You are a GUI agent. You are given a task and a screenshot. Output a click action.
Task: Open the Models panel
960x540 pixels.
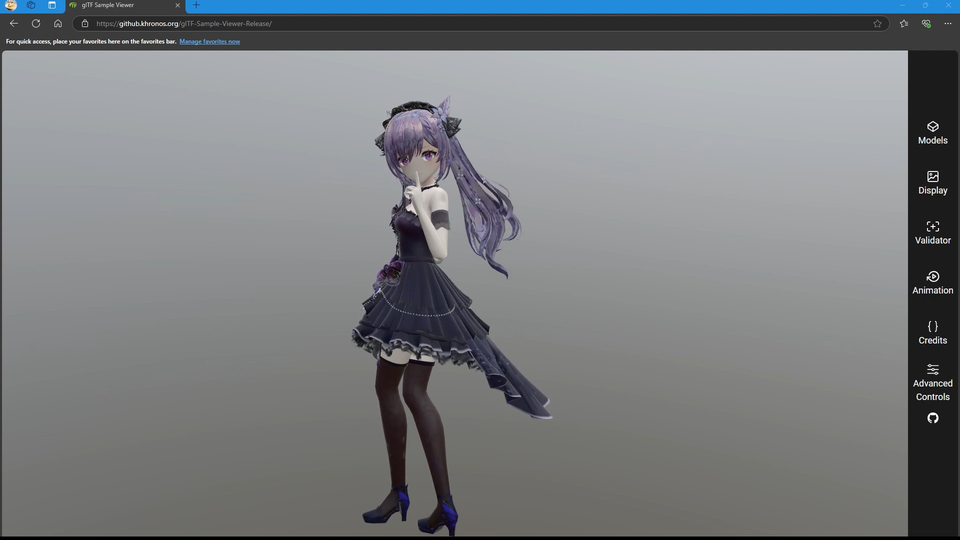tap(932, 133)
